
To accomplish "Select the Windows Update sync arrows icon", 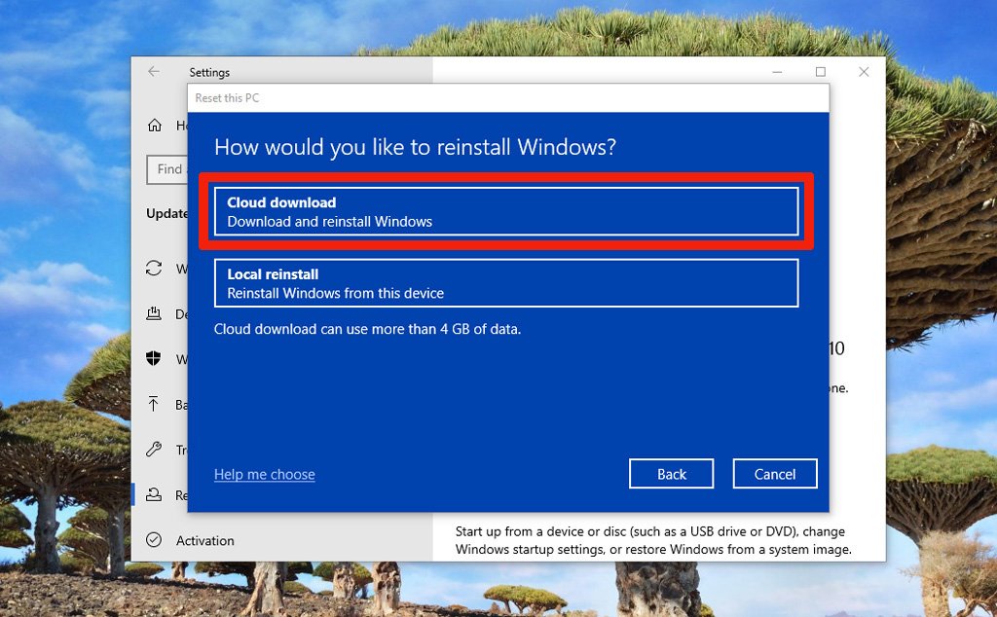I will point(154,269).
